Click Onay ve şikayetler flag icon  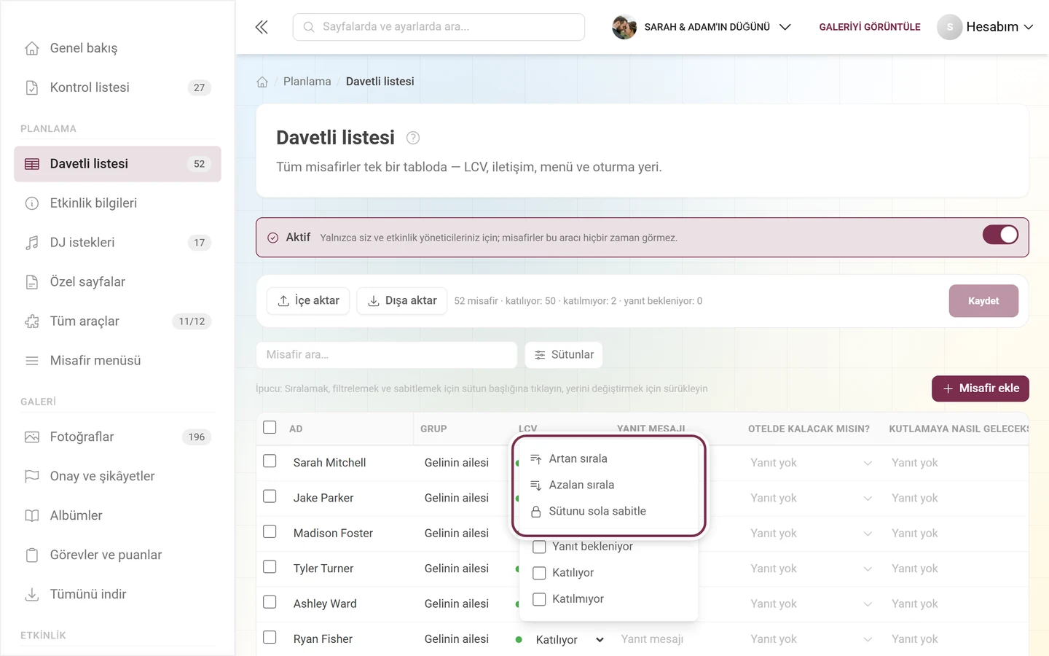[32, 477]
